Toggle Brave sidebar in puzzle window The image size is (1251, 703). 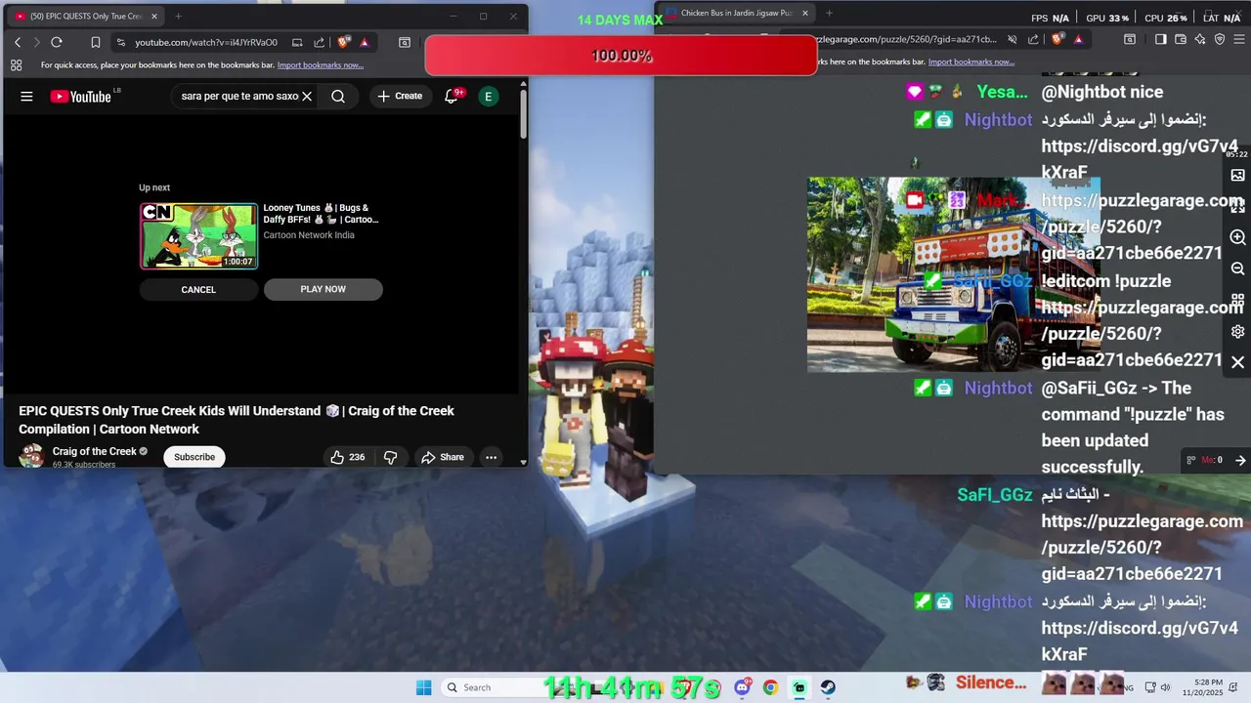click(1160, 40)
